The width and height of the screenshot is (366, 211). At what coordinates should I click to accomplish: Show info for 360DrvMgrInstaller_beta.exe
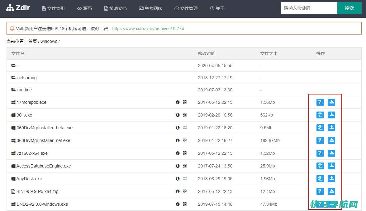pos(178,128)
